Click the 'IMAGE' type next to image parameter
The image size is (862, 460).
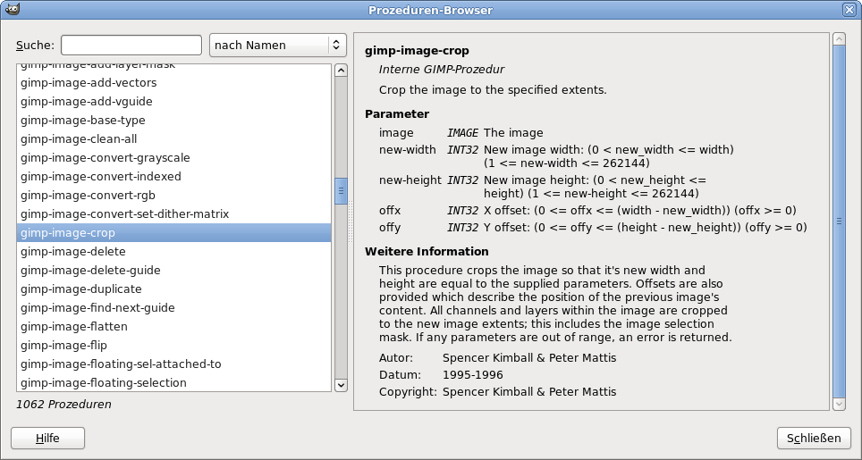point(462,133)
